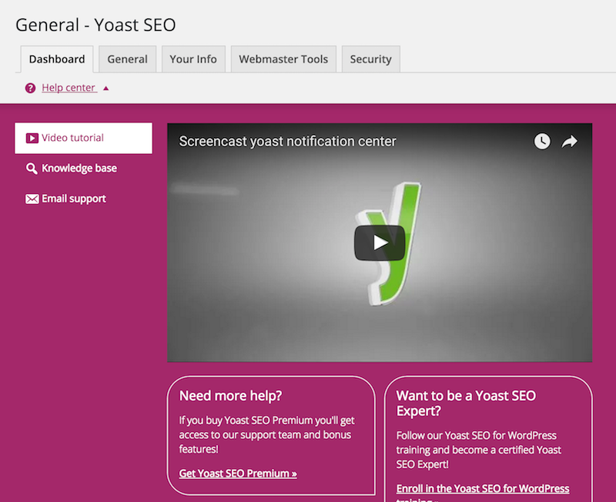This screenshot has width=616, height=502.
Task: Open the Webmaster Tools tab
Action: (283, 59)
